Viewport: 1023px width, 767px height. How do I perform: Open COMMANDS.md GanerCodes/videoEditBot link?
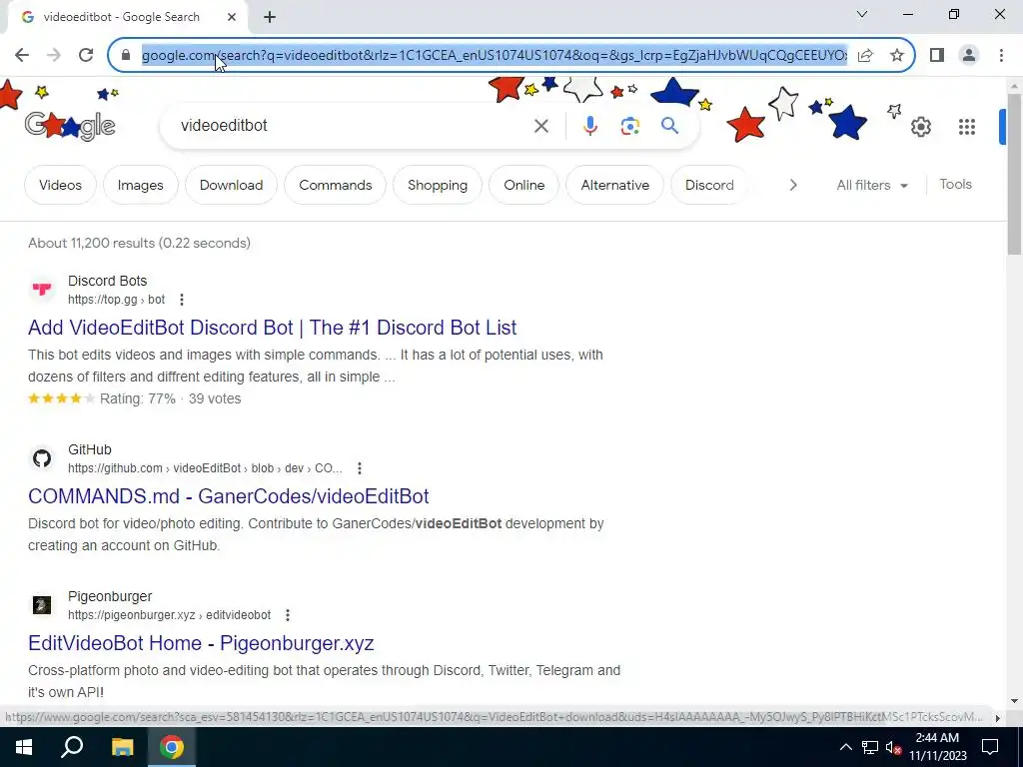point(229,496)
